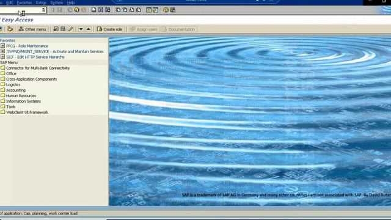This screenshot has width=391, height=220.
Task: Click the Next Page icon
Action: (x=132, y=10)
